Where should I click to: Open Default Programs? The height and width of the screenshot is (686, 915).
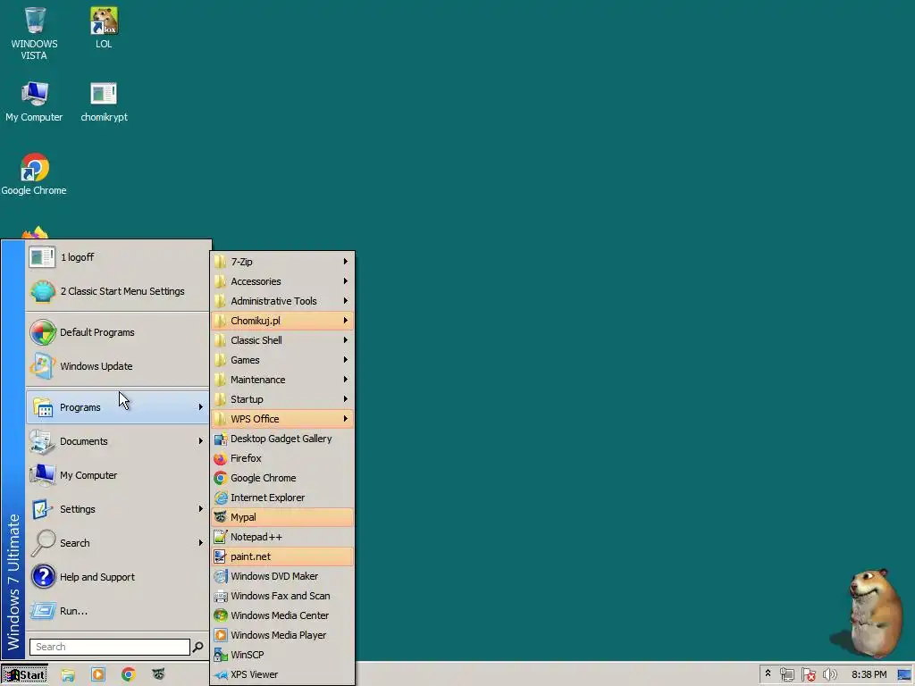pyautogui.click(x=117, y=332)
